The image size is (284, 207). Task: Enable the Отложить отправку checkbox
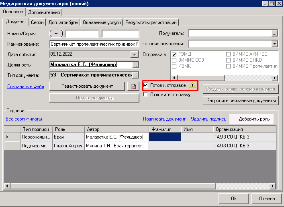point(146,94)
